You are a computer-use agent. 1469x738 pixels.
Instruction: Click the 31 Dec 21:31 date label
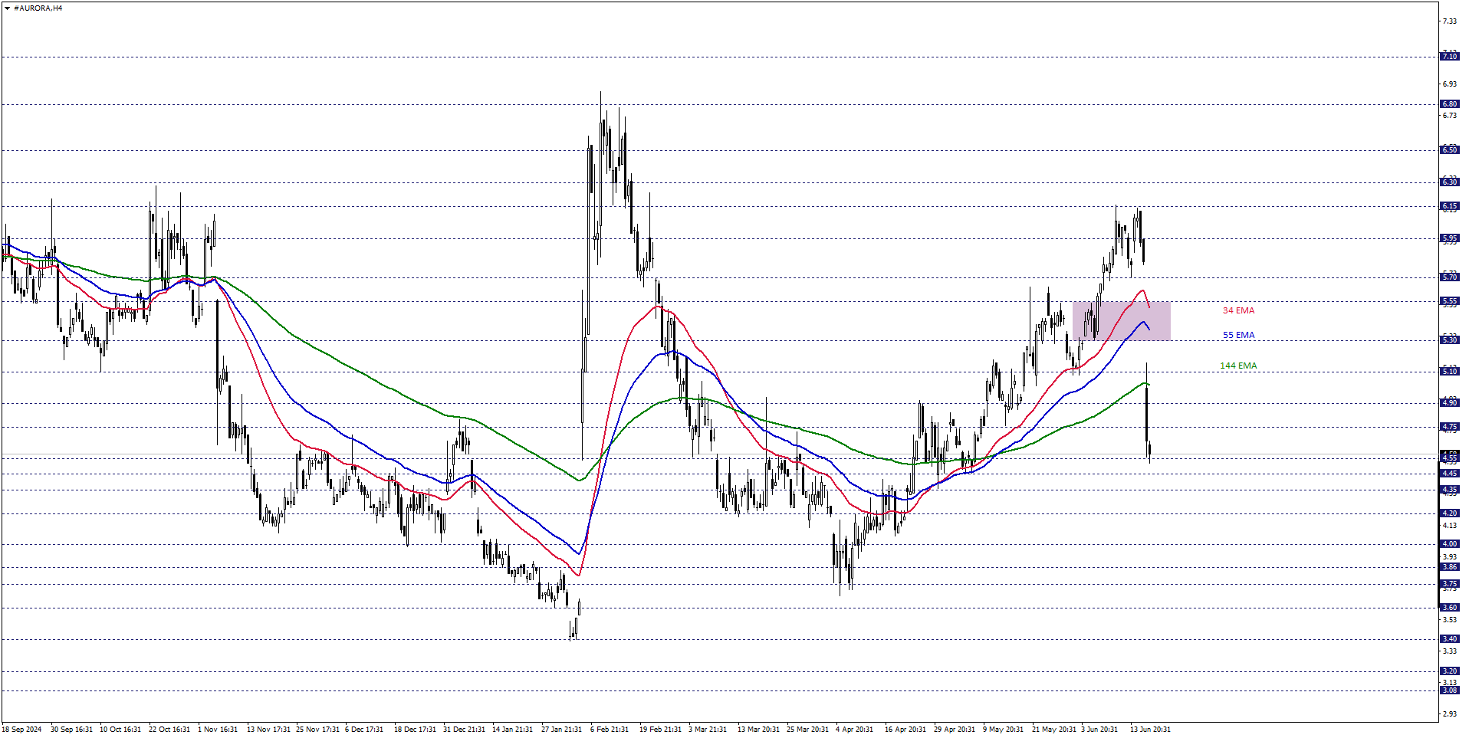pos(464,730)
